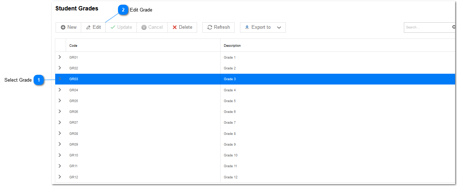Click the search magnifier icon

click(454, 27)
